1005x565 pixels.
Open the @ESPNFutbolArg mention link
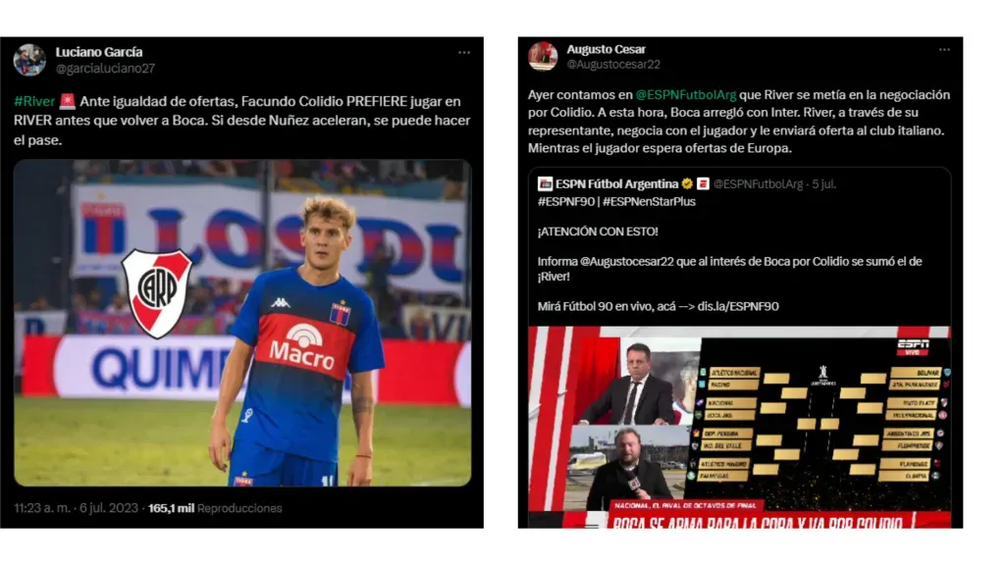click(686, 95)
